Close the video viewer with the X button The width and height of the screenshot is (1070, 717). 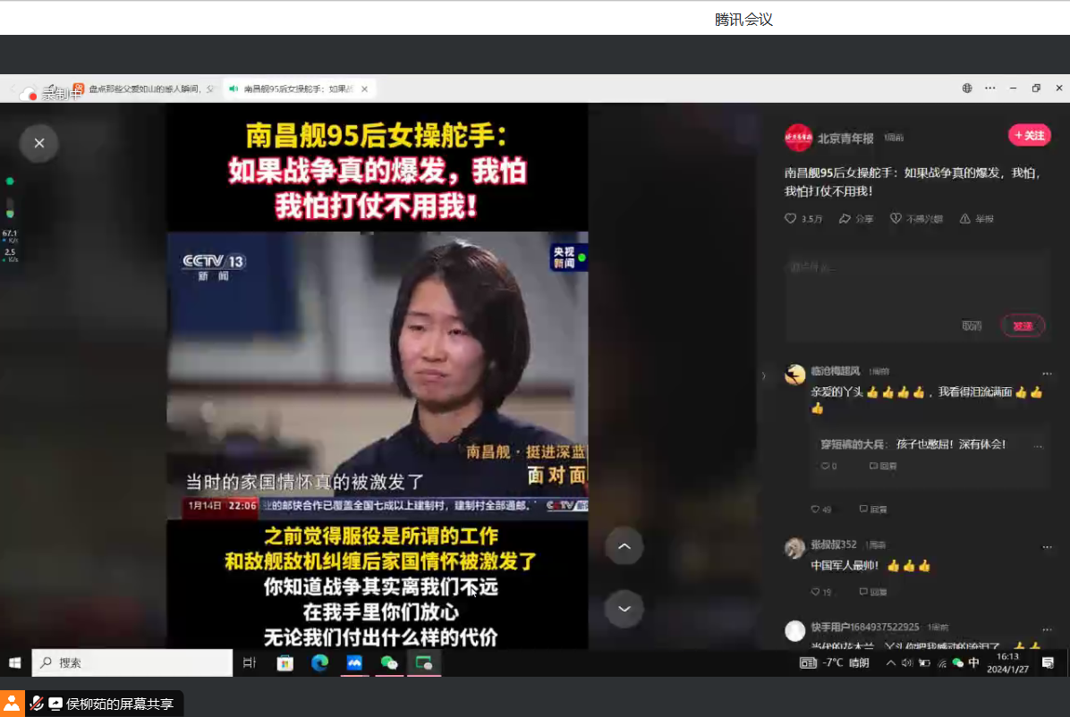[x=38, y=143]
